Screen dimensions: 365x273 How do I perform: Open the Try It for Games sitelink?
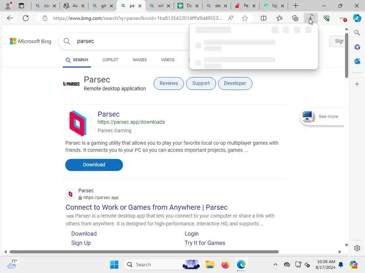click(205, 243)
